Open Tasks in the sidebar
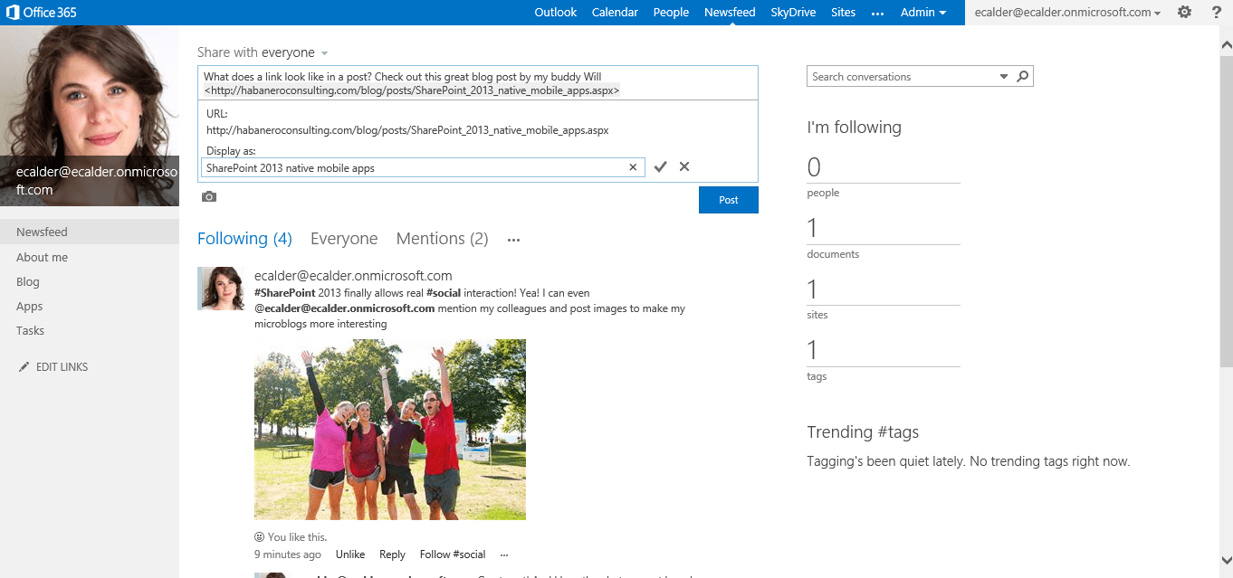Viewport: 1233px width, 578px height. tap(31, 331)
